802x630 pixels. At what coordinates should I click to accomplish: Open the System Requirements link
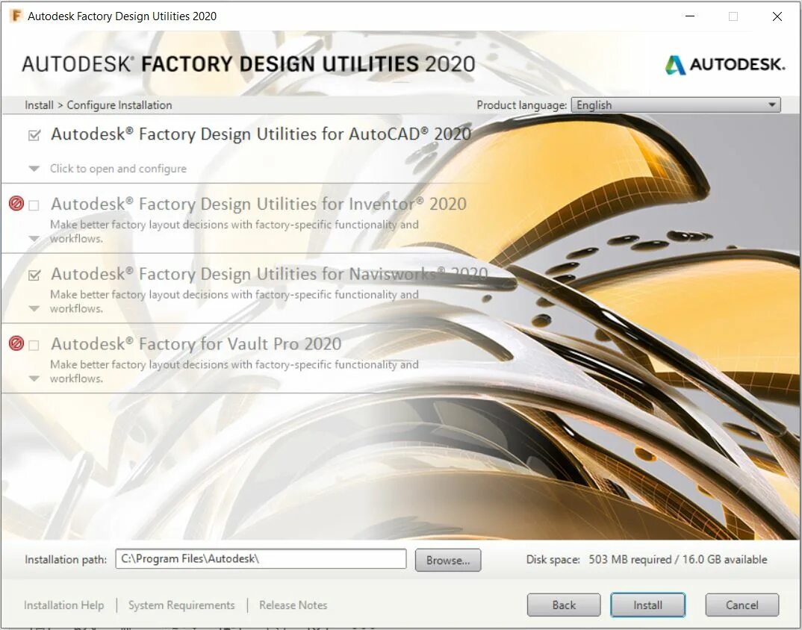point(181,605)
